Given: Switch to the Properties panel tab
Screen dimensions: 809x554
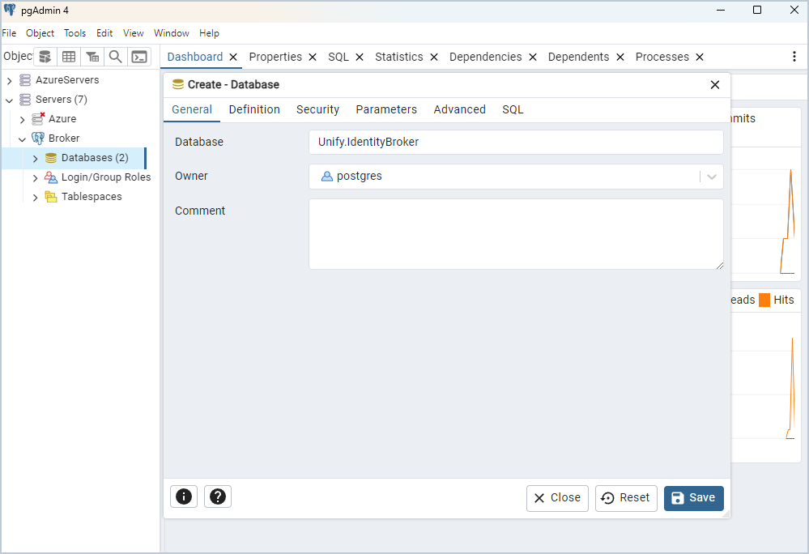Looking at the screenshot, I should (x=275, y=57).
